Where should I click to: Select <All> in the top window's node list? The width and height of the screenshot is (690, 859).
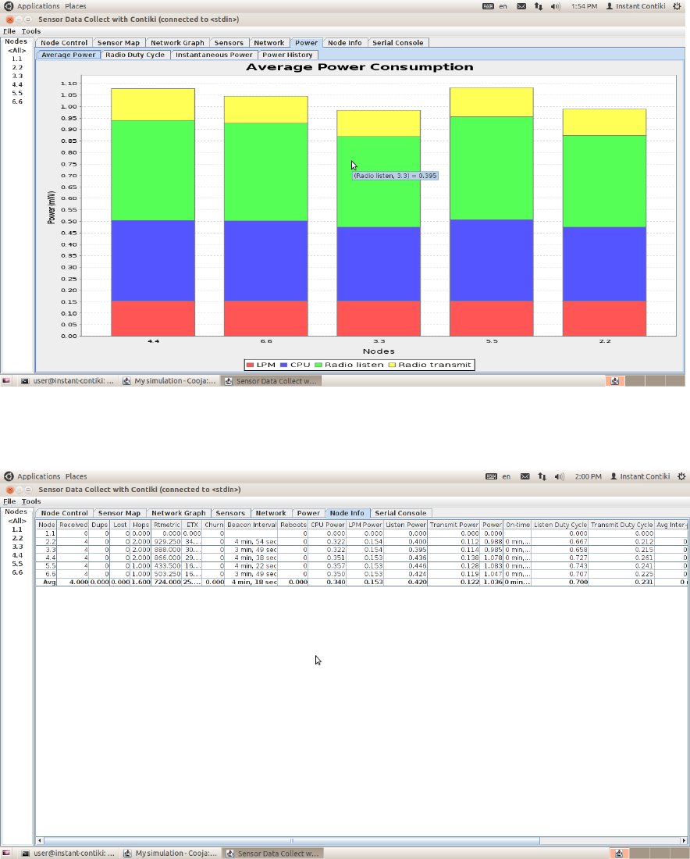(x=17, y=51)
